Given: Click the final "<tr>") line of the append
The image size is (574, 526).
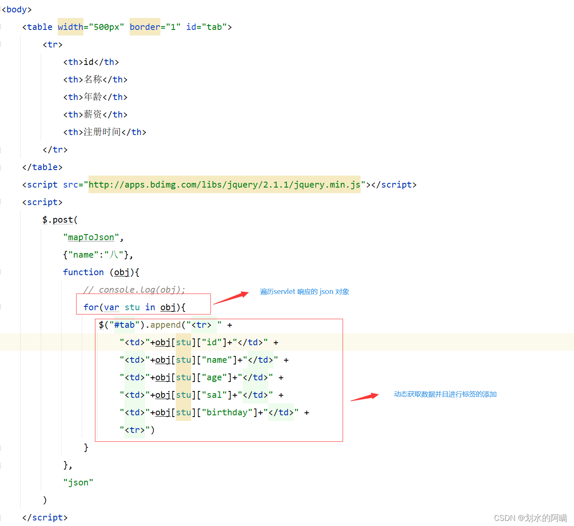Looking at the screenshot, I should (x=137, y=430).
